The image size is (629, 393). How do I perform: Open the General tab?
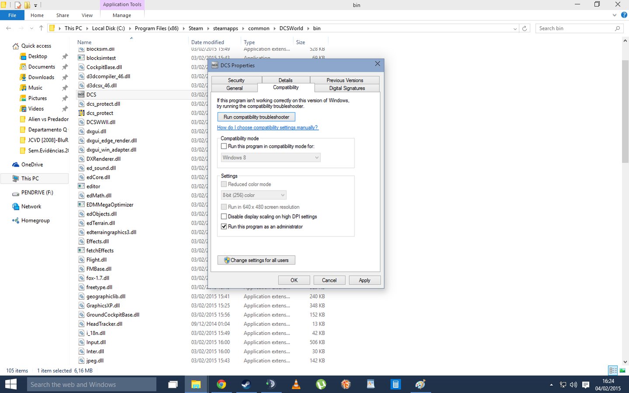(234, 88)
